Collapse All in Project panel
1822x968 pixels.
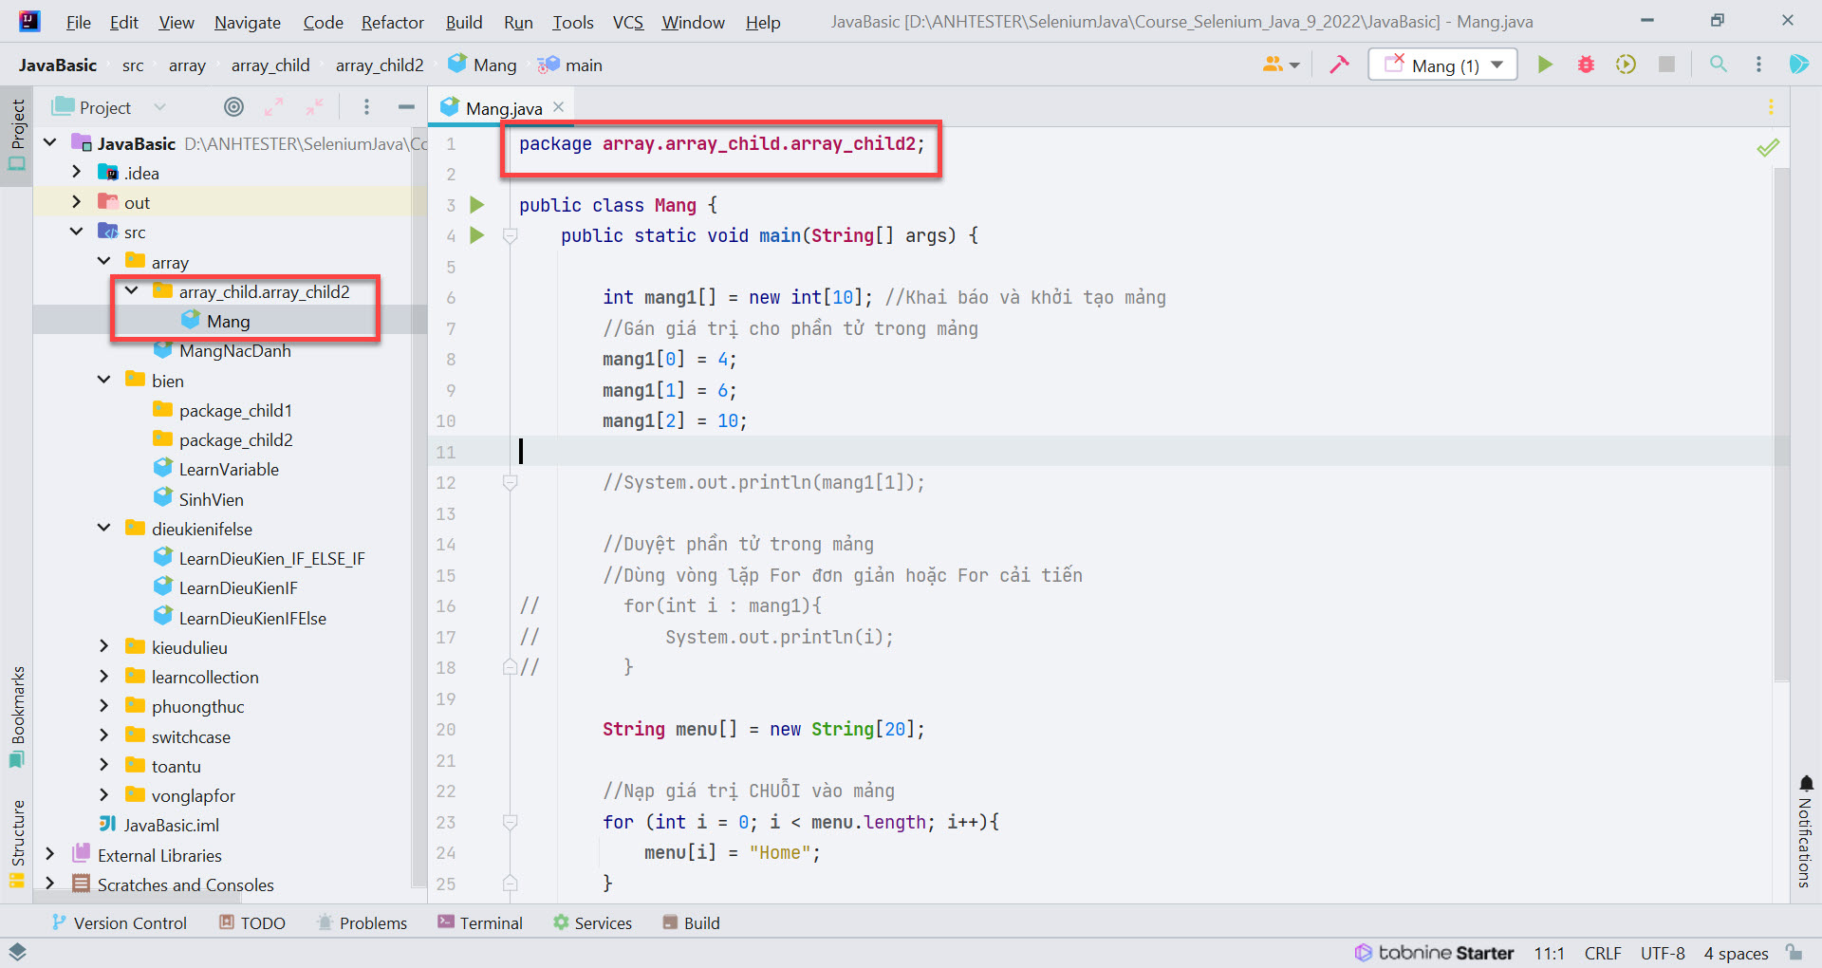coord(315,107)
